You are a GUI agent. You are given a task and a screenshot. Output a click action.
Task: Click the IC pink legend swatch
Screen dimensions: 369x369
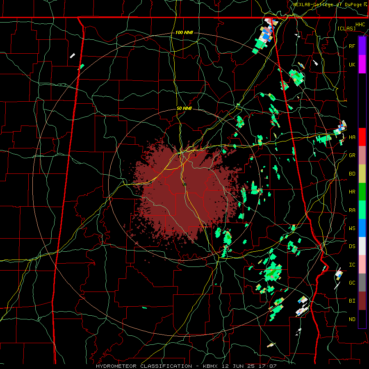(x=362, y=264)
